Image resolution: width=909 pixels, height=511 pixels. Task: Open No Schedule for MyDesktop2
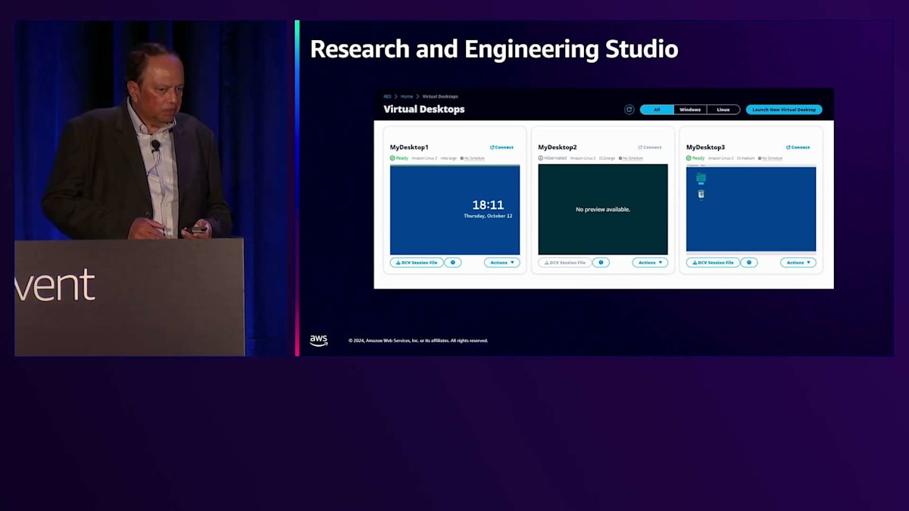coord(631,158)
